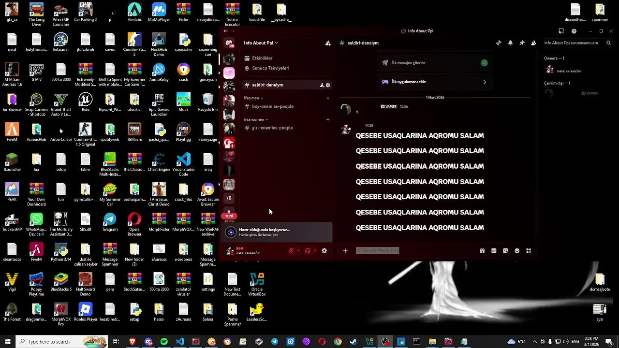Open gift icon in message bar
The width and height of the screenshot is (619, 348).
[482, 251]
